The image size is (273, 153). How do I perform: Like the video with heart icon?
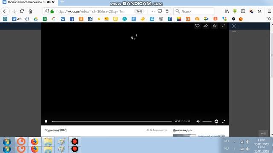point(197,25)
